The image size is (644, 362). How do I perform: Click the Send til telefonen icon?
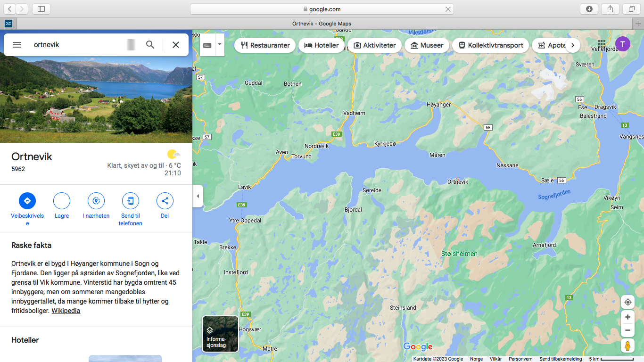[x=131, y=201]
